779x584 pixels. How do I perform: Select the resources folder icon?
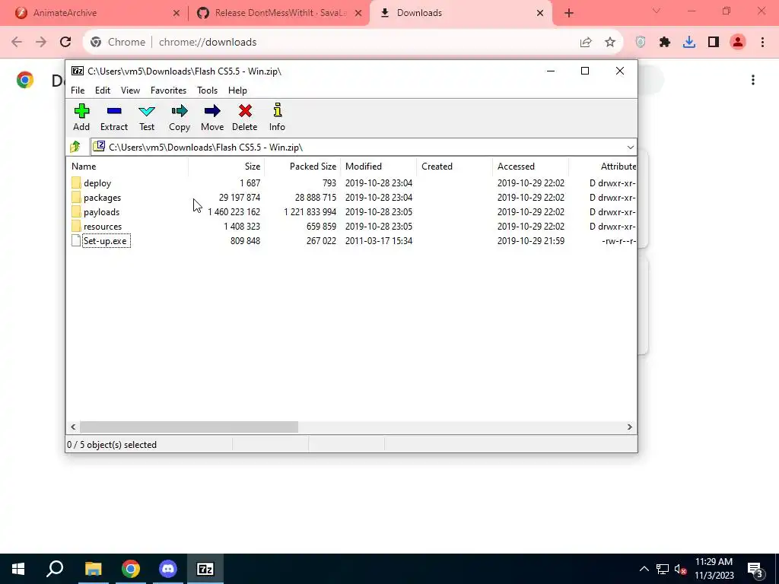pos(76,226)
